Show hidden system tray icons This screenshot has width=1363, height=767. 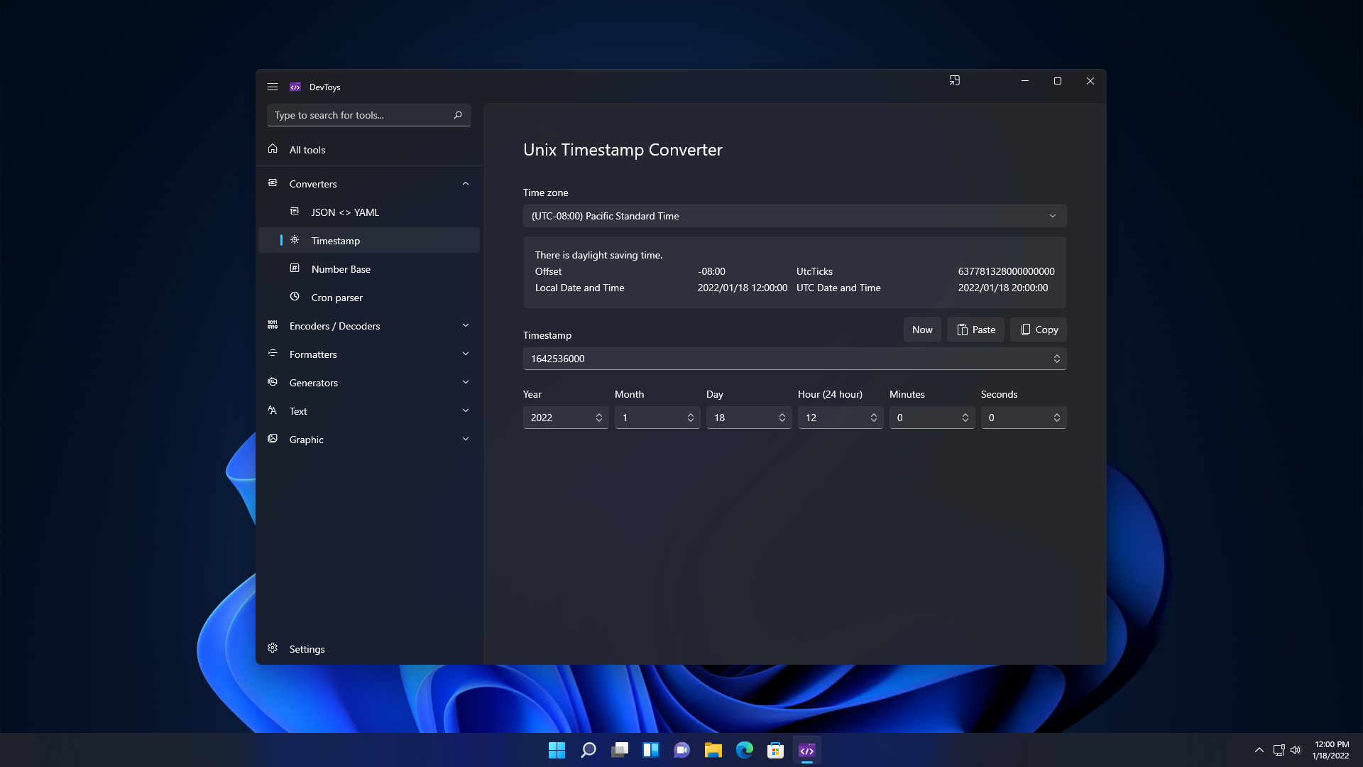pyautogui.click(x=1259, y=750)
